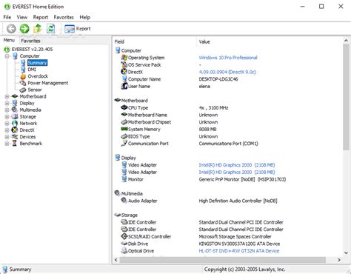Click the Benchmark hourglass icon in tree

tap(15, 144)
